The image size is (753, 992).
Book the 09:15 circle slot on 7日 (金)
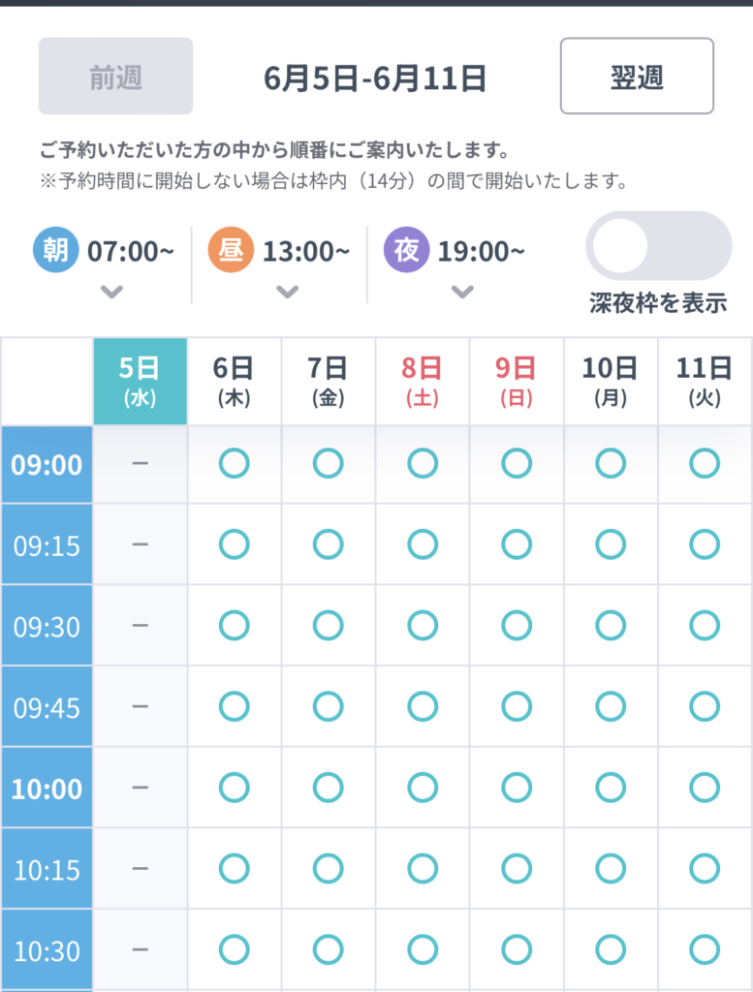(x=328, y=545)
